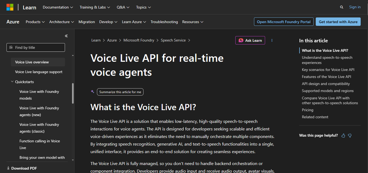Click the sidebar scroll down arrow
Image resolution: width=368 pixels, height=173 pixels.
coord(73,160)
